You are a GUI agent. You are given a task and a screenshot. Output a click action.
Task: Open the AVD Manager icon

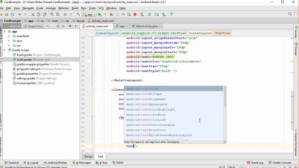[142, 14]
